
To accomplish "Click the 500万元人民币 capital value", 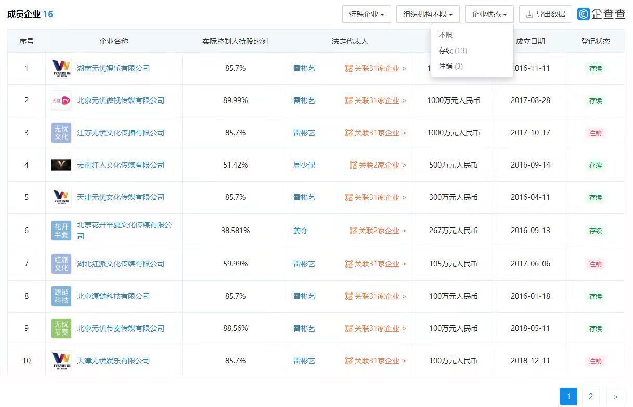I will (454, 165).
